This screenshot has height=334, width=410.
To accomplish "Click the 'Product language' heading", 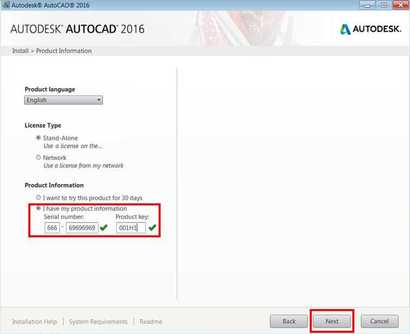I will pyautogui.click(x=50, y=89).
